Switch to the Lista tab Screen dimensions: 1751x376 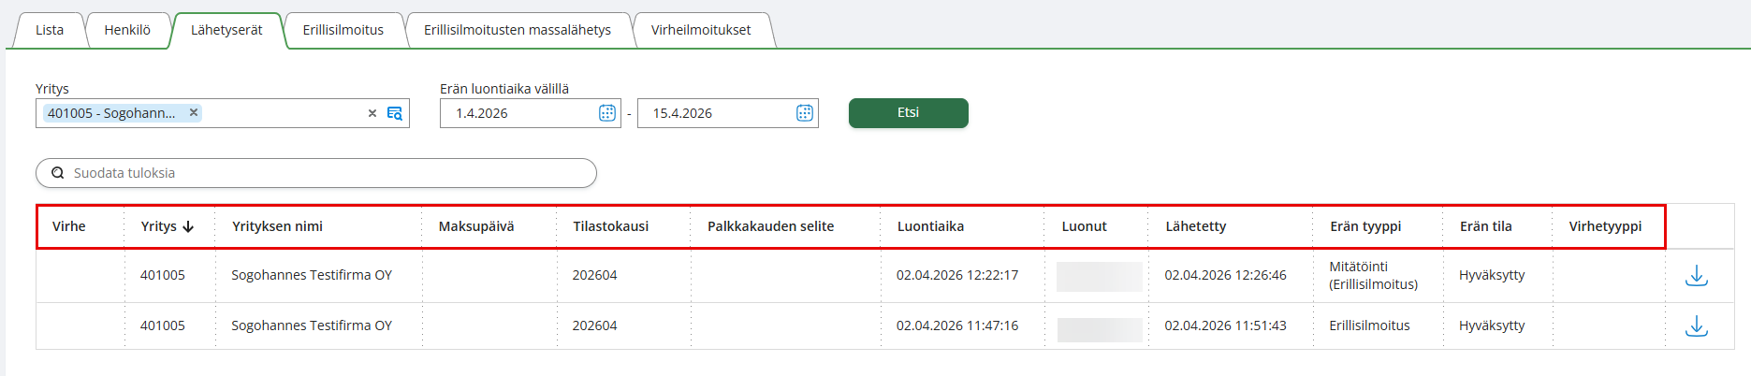(x=50, y=30)
